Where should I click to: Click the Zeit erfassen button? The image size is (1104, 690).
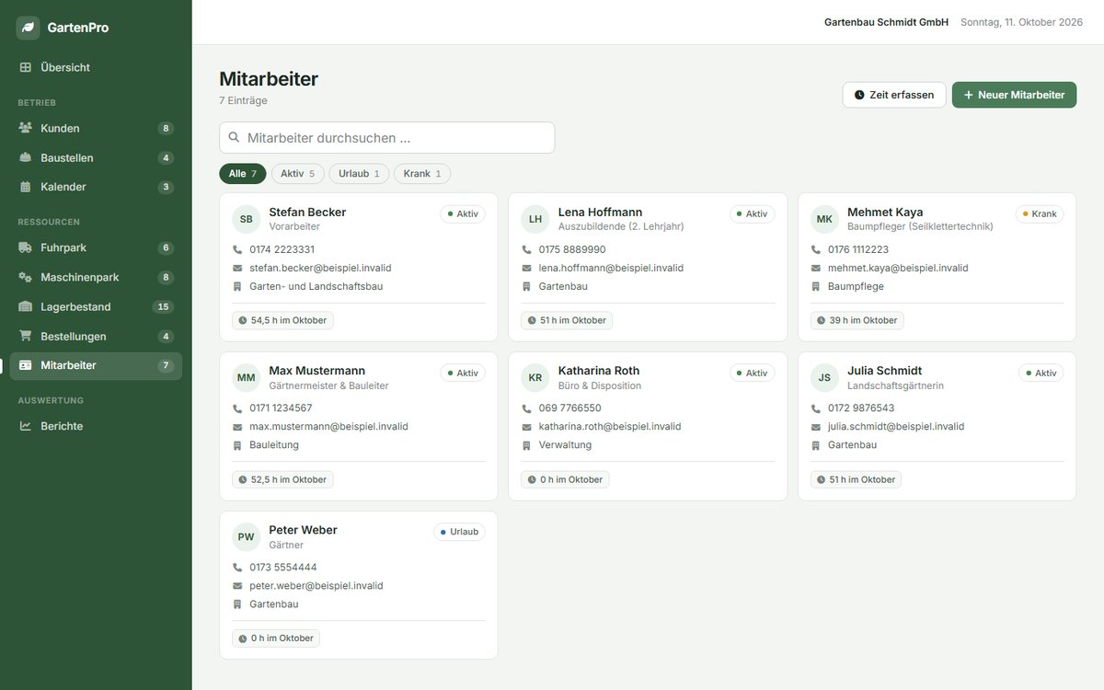click(894, 95)
